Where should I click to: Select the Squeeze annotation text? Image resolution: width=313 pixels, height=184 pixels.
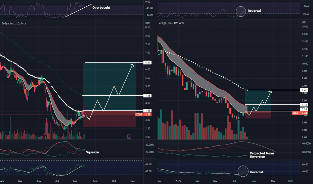92,152
